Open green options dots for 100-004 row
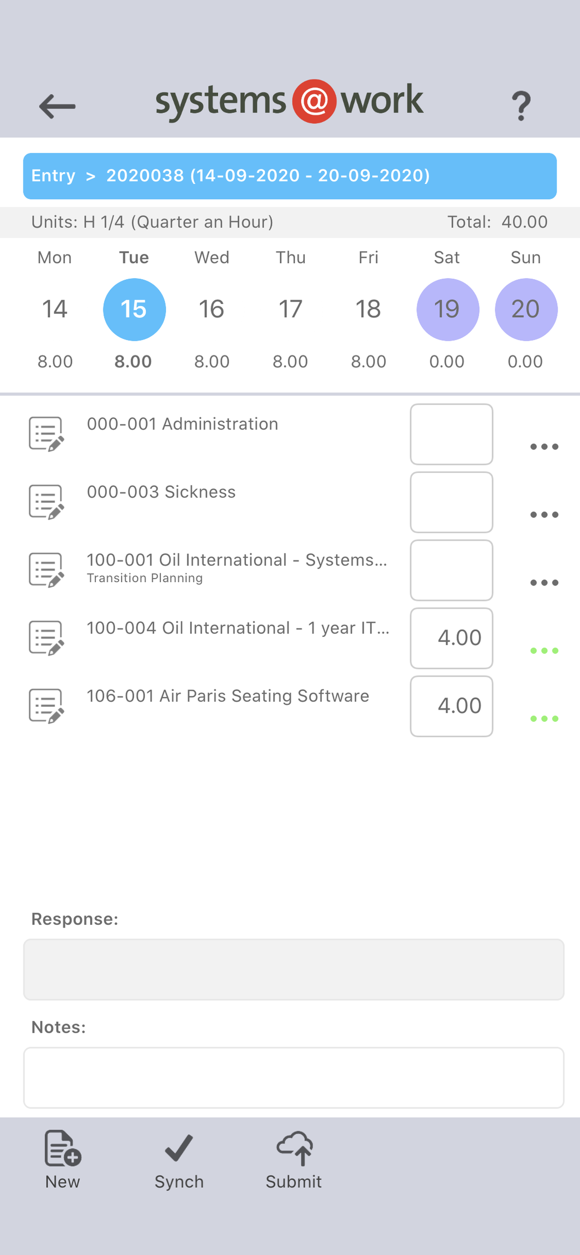 click(544, 650)
